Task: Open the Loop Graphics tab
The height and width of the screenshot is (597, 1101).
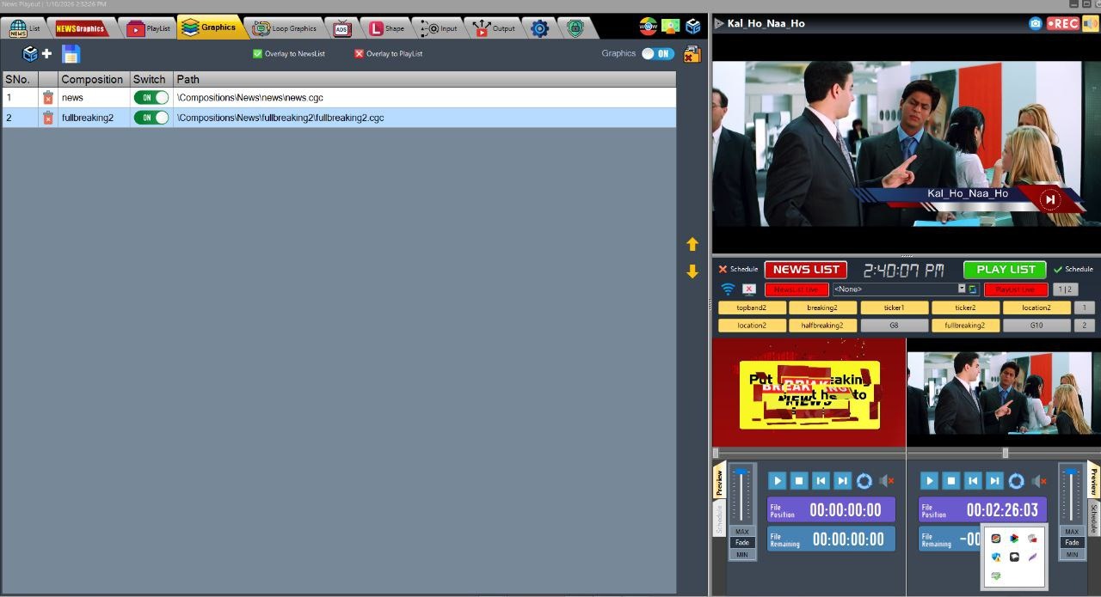Action: 286,28
